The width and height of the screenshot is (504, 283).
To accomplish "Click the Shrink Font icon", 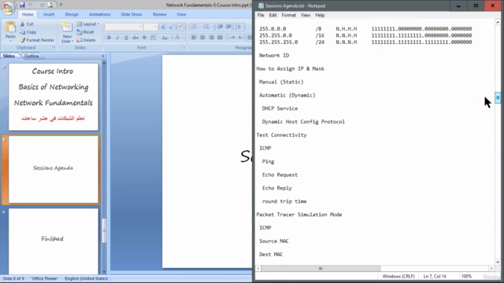I will [x=172, y=28].
